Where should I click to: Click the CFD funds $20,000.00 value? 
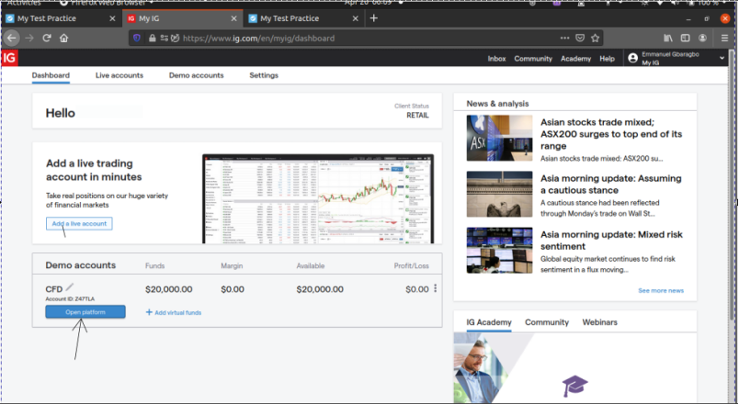(169, 289)
